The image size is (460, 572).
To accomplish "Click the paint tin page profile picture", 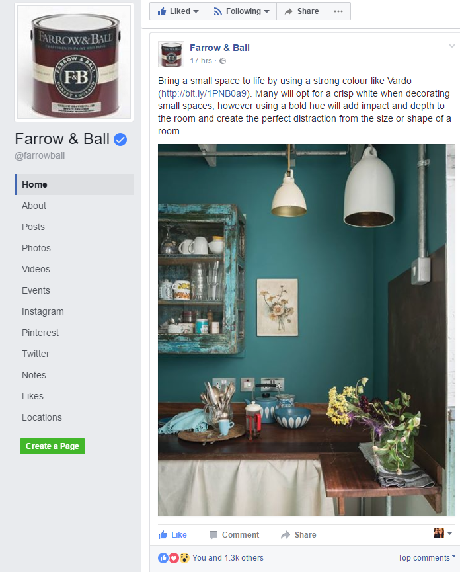I will click(74, 62).
